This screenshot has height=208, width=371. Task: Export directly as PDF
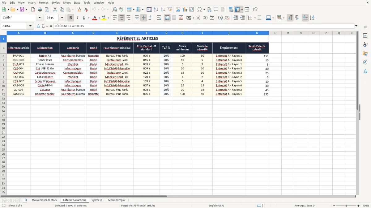33,10
